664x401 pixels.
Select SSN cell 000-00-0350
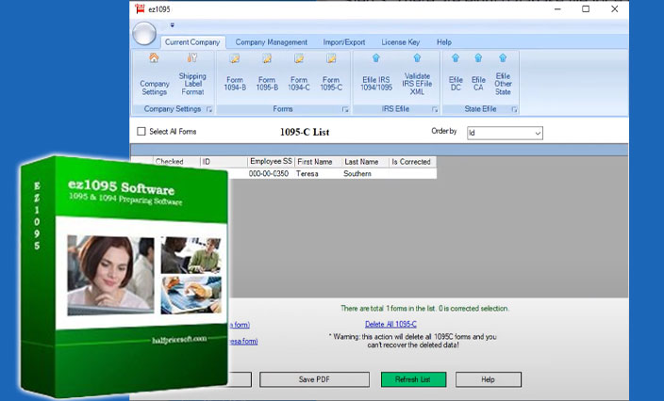[x=271, y=173]
